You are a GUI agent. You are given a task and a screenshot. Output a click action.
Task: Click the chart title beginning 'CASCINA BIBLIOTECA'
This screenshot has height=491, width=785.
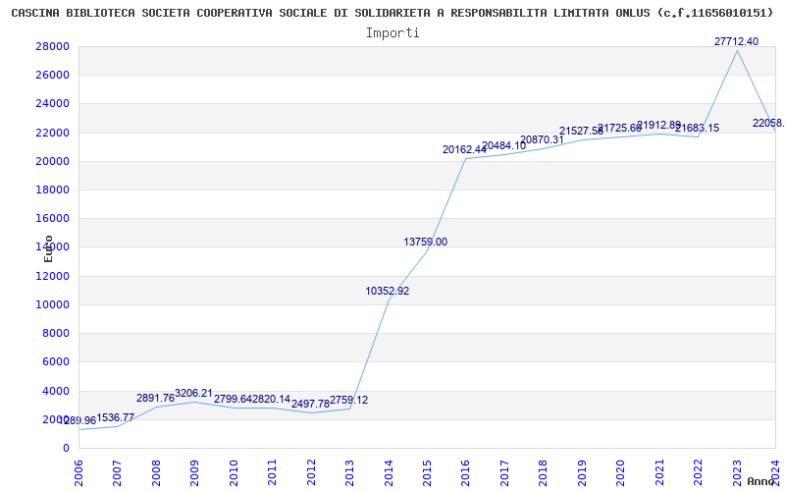392,13
